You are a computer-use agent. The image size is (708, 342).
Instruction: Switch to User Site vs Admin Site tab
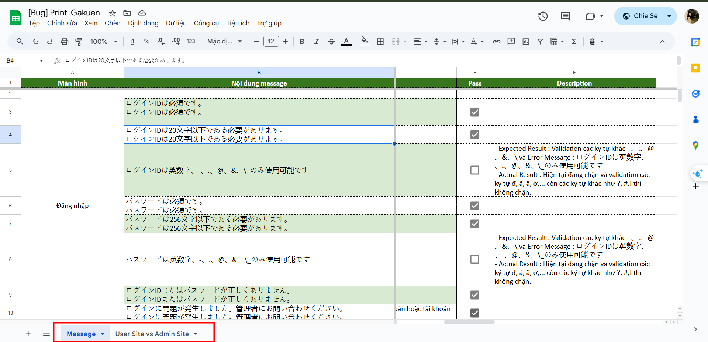[x=152, y=334]
